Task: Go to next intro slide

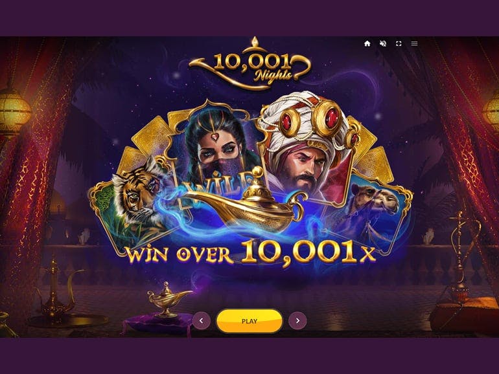Action: point(297,321)
